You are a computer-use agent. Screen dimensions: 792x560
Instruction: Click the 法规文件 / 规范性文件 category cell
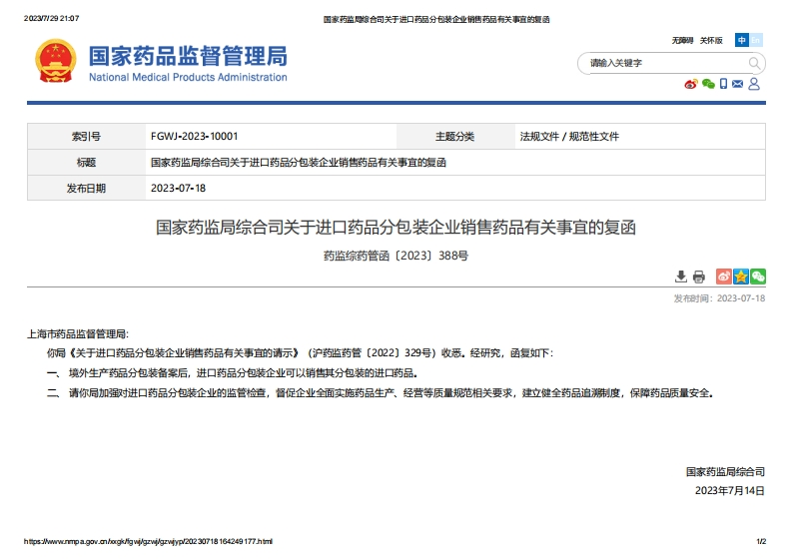(x=569, y=136)
